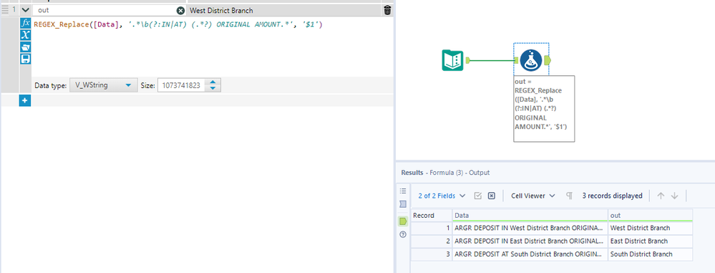This screenshot has height=273, width=715.
Task: Select the Formula tool annotation box
Action: point(544,109)
